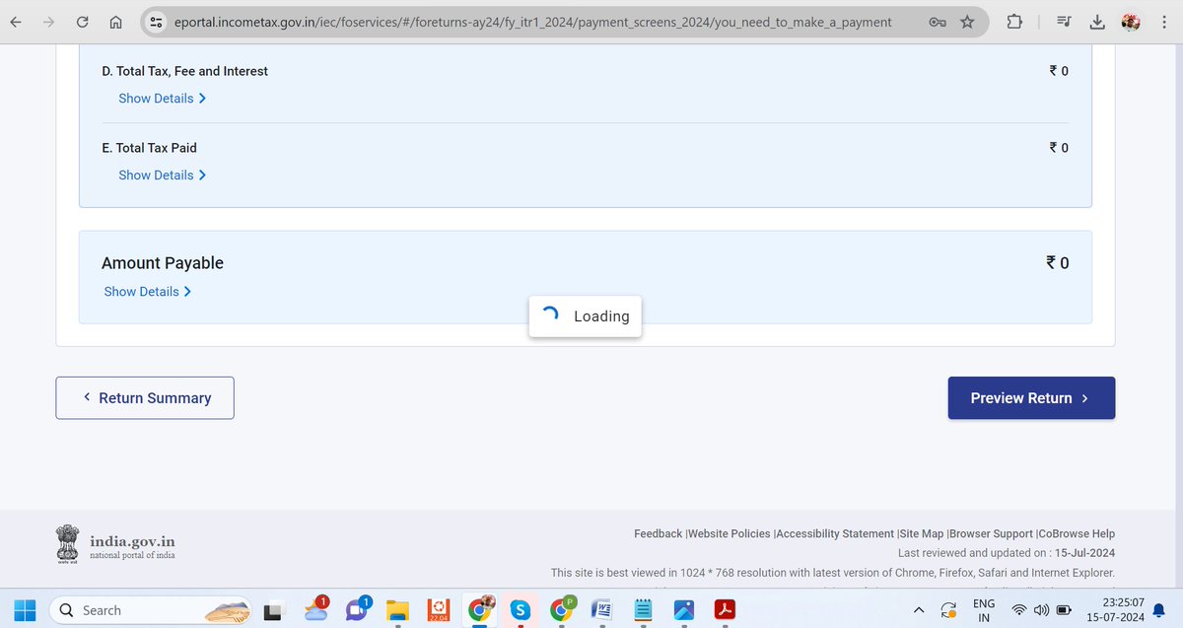Open Chrome profile avatar
Image resolution: width=1183 pixels, height=628 pixels.
[x=1132, y=22]
